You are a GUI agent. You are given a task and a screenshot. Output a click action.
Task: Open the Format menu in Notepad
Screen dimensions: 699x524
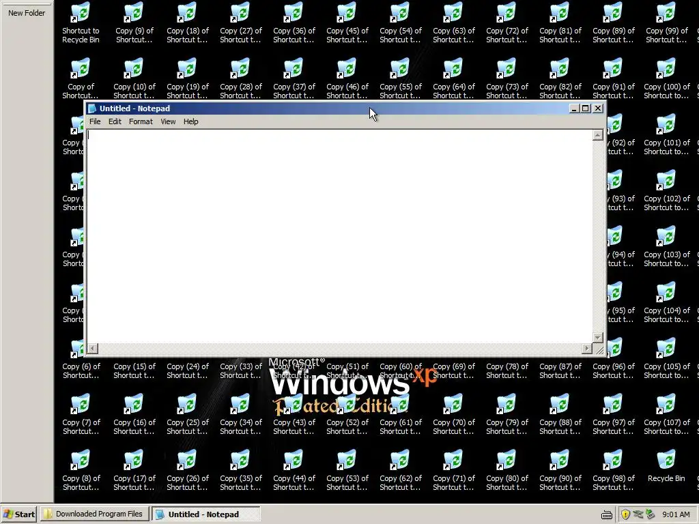click(141, 121)
